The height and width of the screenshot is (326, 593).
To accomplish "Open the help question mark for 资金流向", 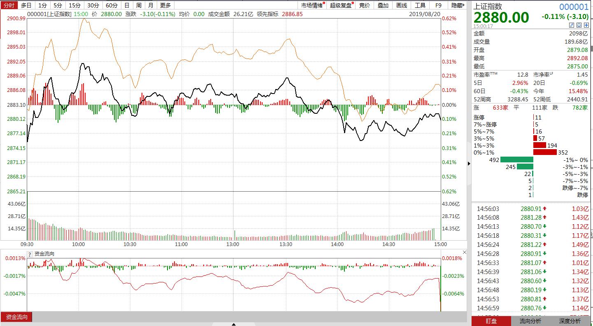I will (30, 254).
